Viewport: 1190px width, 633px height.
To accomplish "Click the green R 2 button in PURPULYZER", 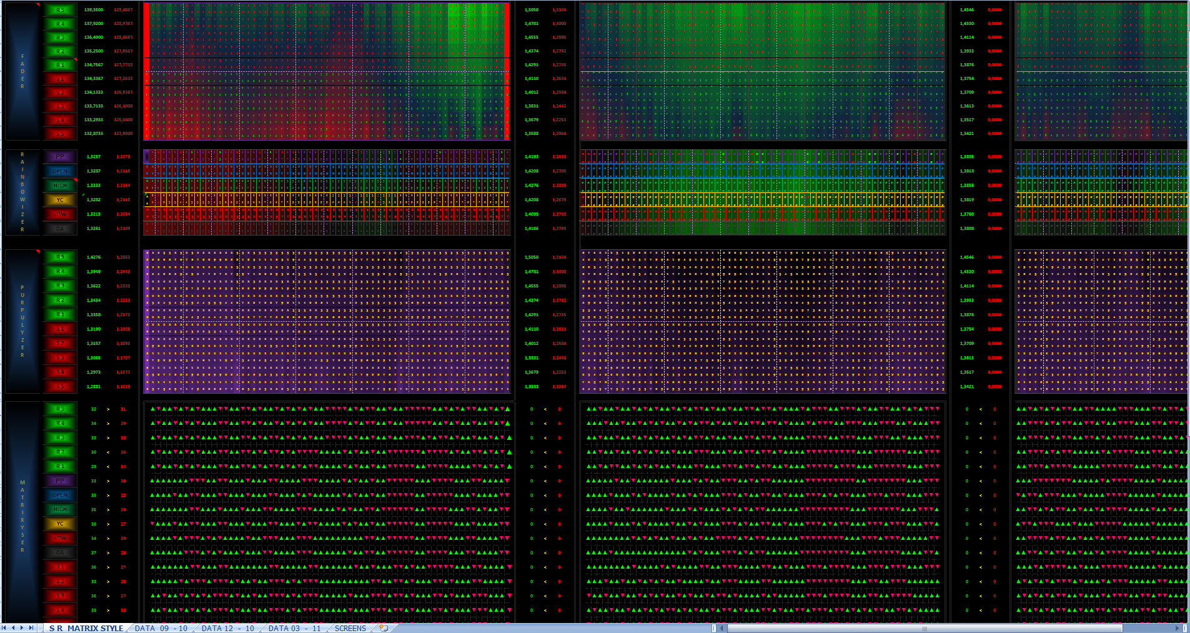I will click(x=60, y=301).
